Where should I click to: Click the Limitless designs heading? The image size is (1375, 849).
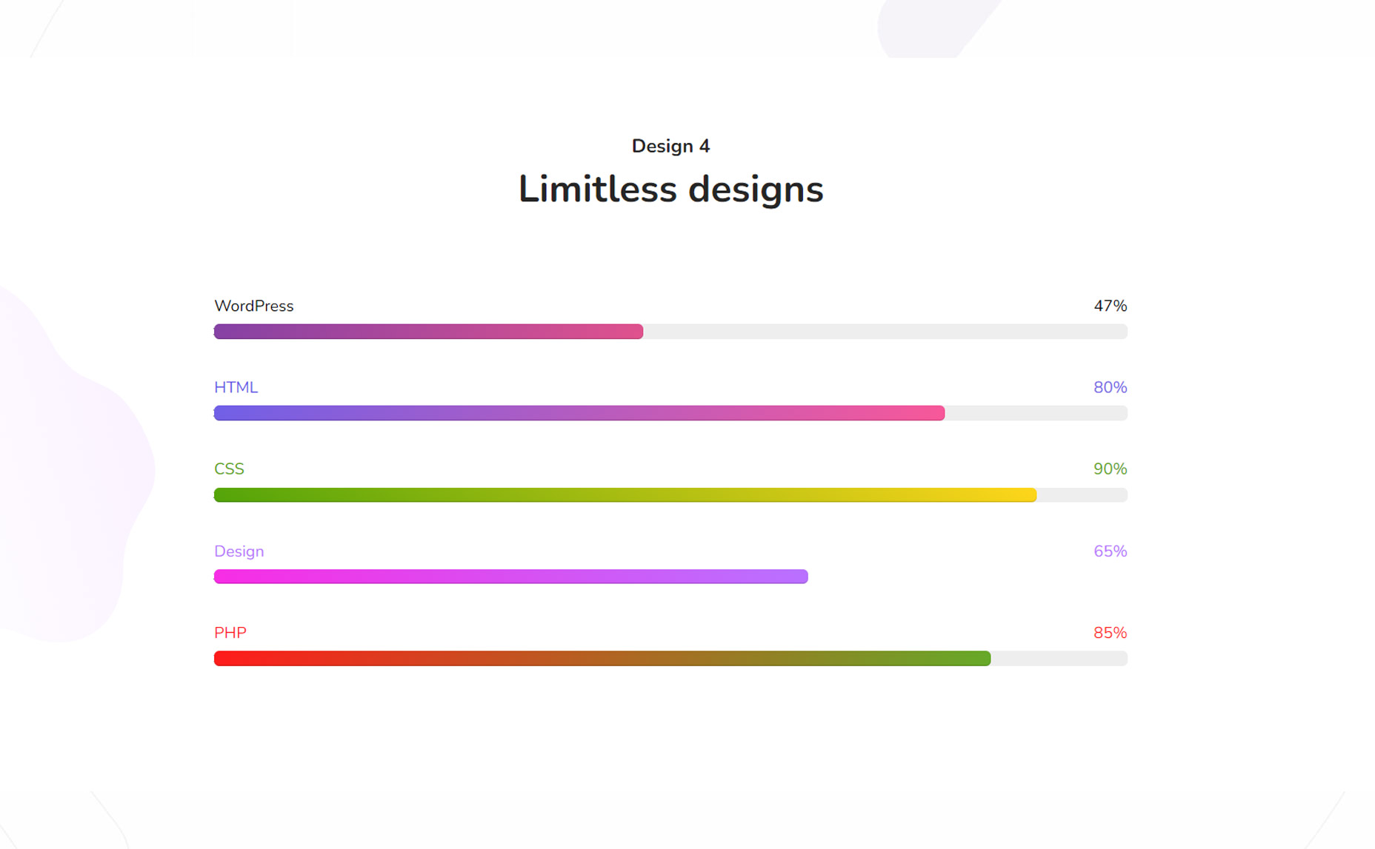point(670,189)
